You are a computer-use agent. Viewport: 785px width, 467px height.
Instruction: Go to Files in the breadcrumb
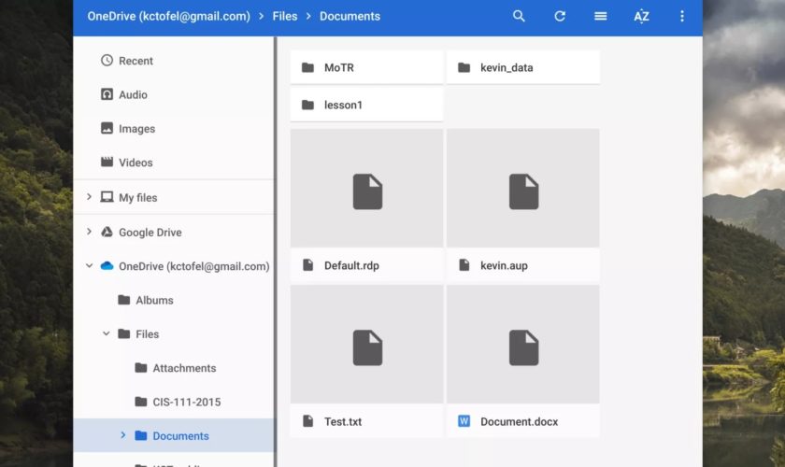point(284,16)
